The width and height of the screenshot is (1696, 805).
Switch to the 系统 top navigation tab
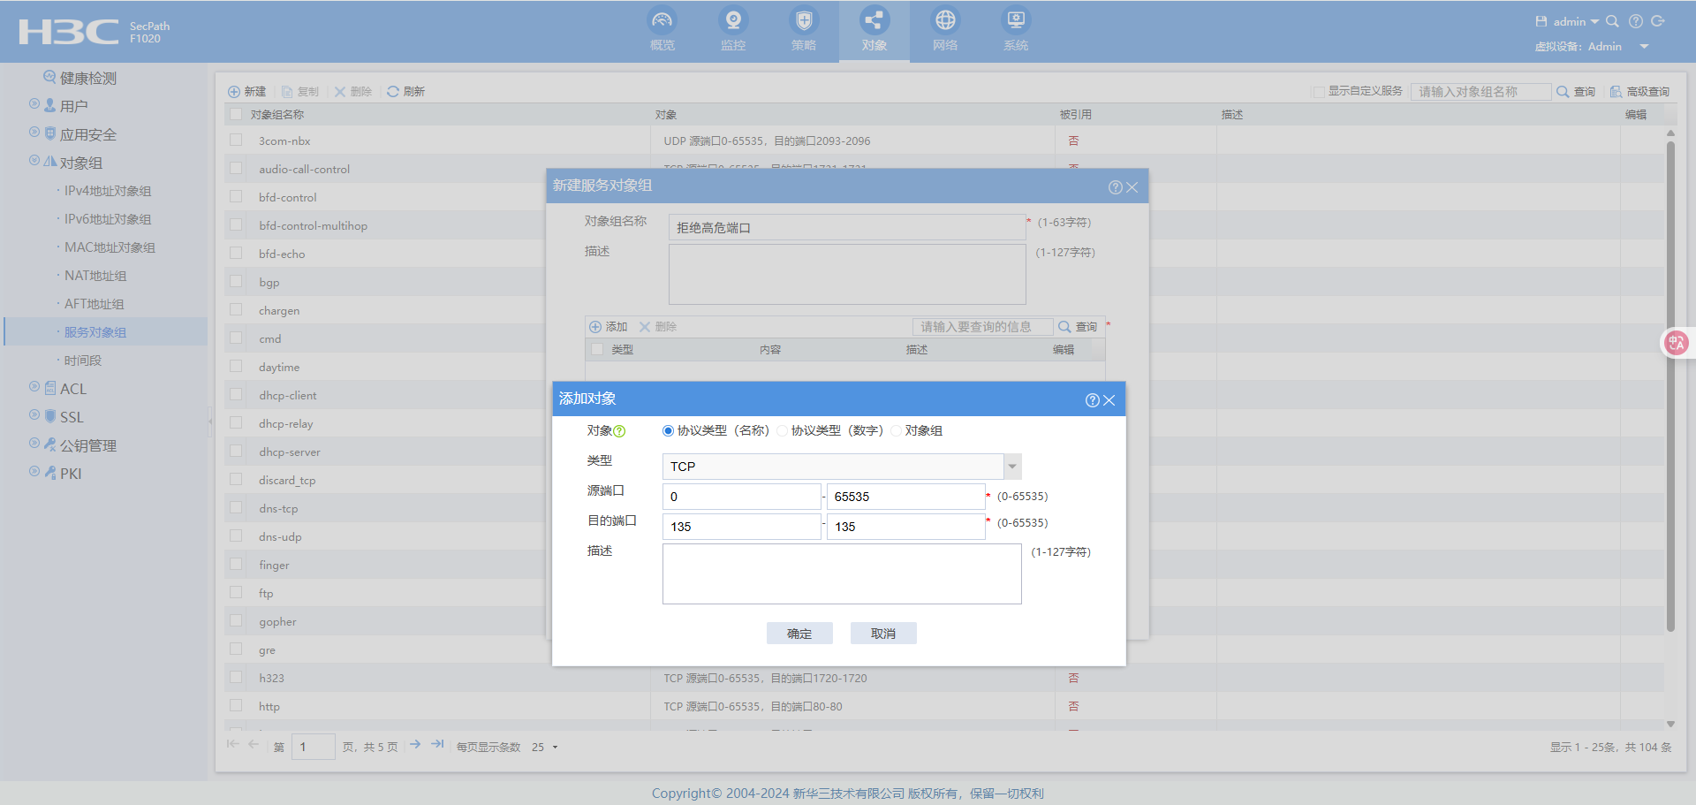(x=1016, y=30)
